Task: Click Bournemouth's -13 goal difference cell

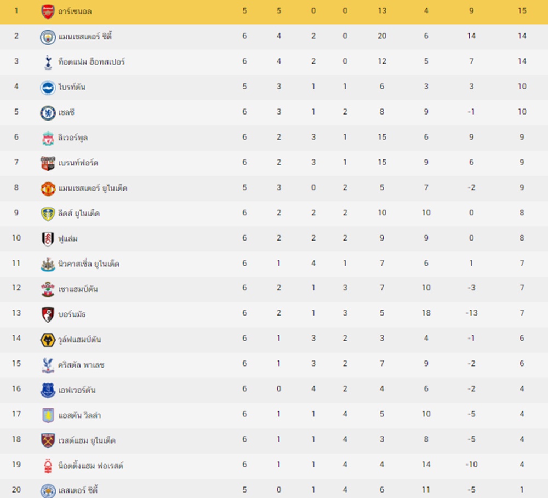Action: pos(471,313)
